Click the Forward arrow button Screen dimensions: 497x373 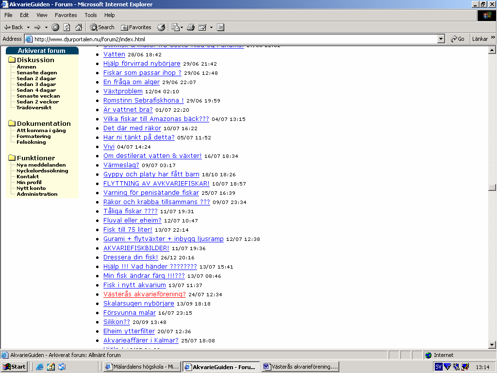[37, 27]
